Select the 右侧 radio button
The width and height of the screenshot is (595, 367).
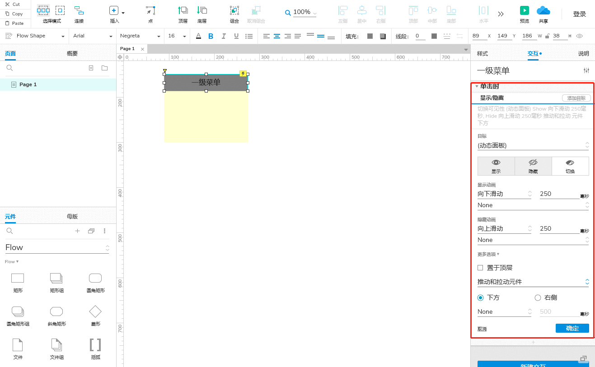click(538, 297)
